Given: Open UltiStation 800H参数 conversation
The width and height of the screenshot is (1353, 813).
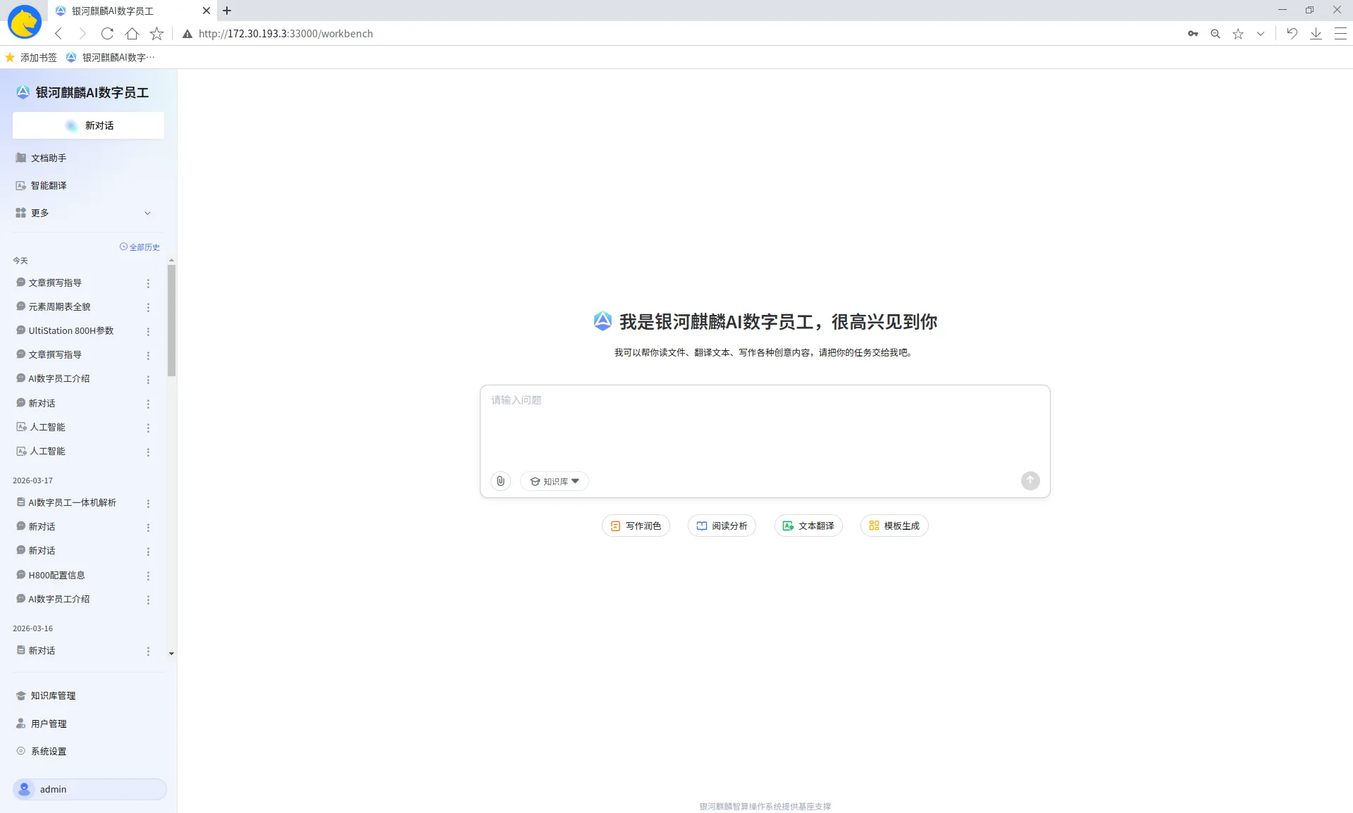Looking at the screenshot, I should pyautogui.click(x=70, y=330).
